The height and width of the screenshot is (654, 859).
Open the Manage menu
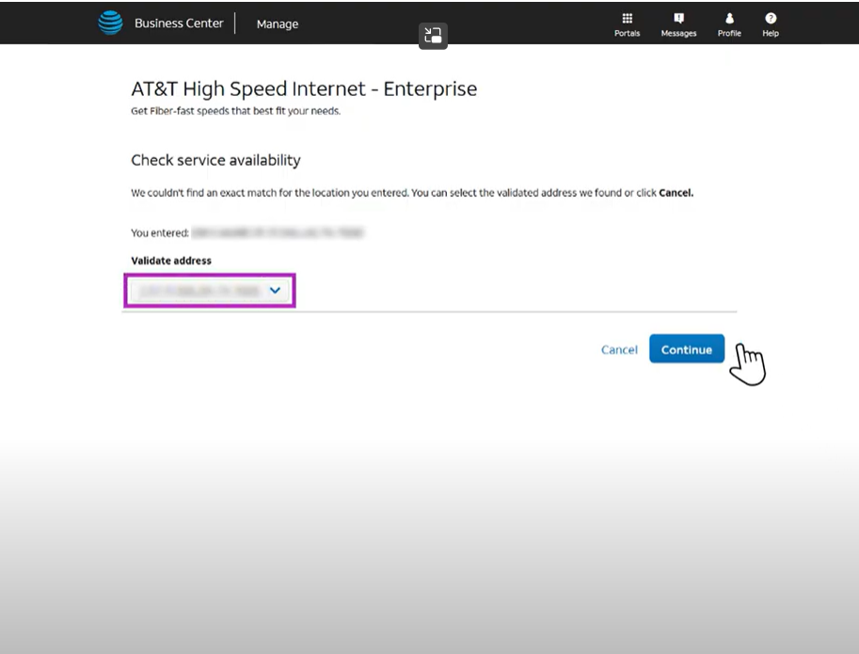[278, 24]
